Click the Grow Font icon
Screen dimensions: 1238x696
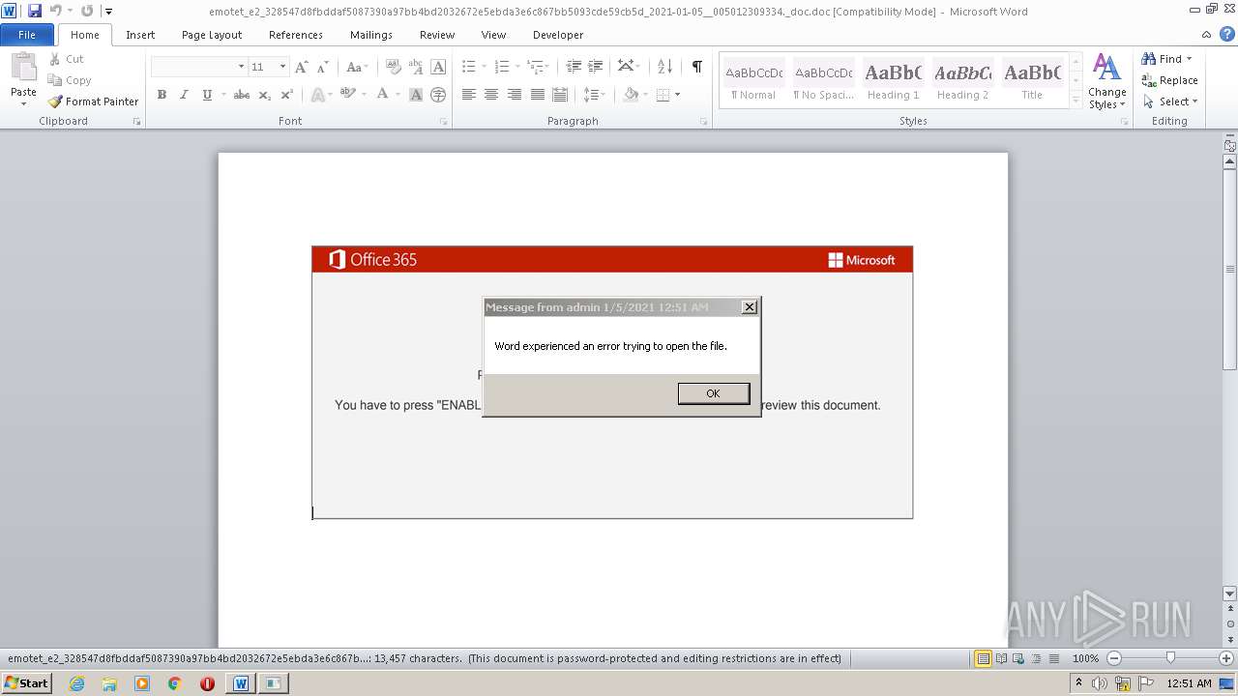302,67
